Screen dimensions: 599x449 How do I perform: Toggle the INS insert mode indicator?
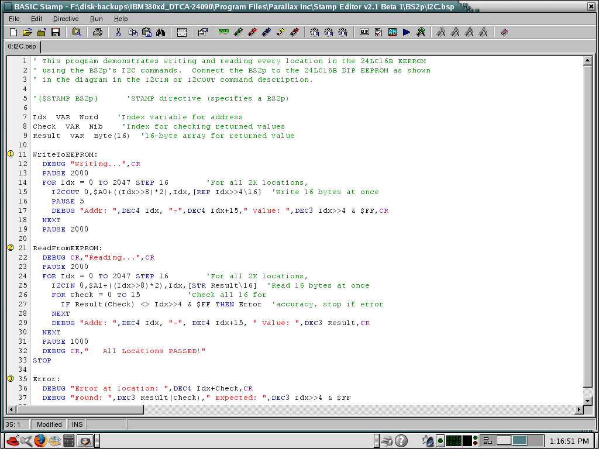(x=77, y=424)
